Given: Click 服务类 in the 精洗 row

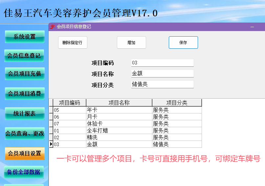Looking at the screenshot, I should pyautogui.click(x=177, y=137).
